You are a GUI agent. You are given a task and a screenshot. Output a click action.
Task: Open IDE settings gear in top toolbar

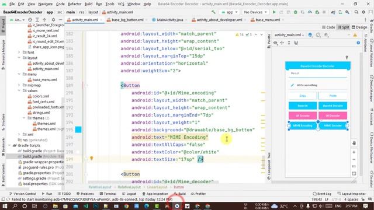tap(363, 12)
